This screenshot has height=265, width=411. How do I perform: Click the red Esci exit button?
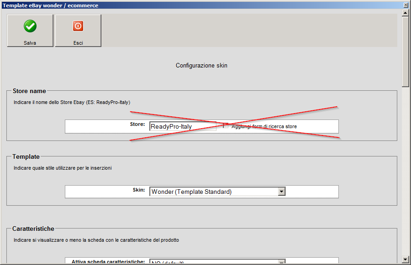click(x=78, y=31)
